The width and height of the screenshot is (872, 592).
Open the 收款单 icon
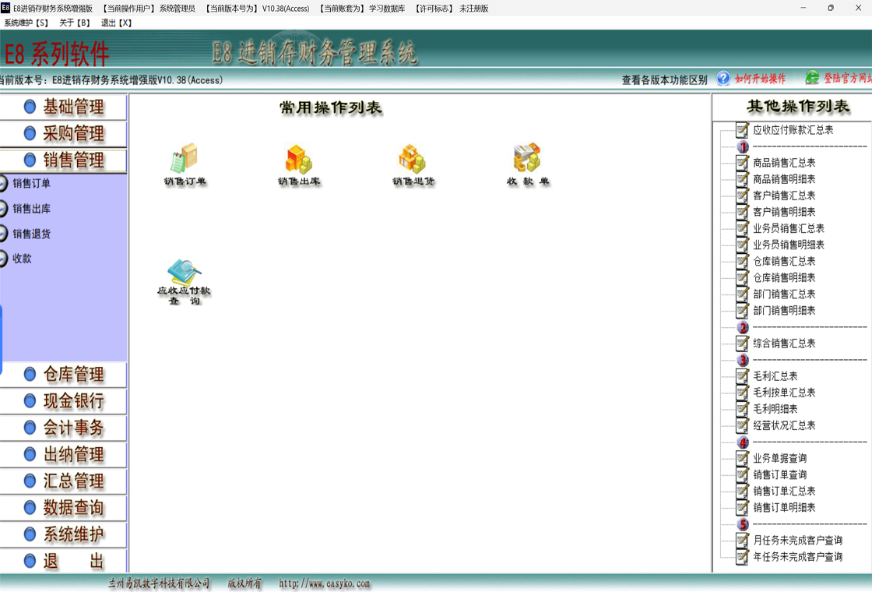point(527,159)
